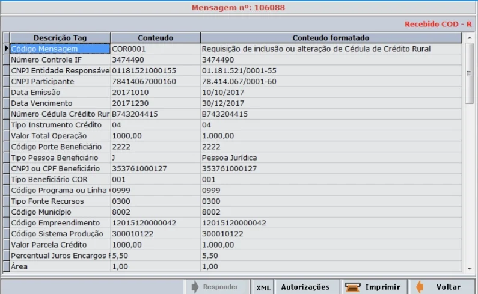Click scrollbar up arrow

point(470,37)
